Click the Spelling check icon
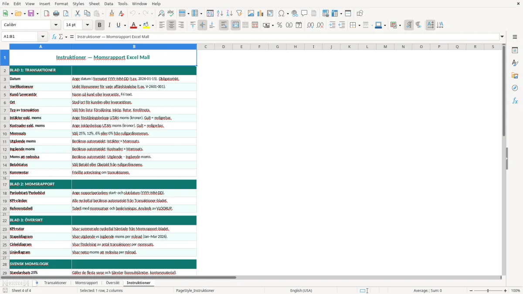This screenshot has height=294, width=523. [171, 14]
